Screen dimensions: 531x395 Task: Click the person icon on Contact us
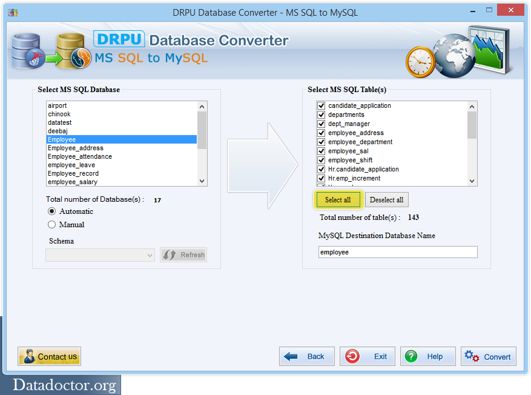tap(30, 356)
